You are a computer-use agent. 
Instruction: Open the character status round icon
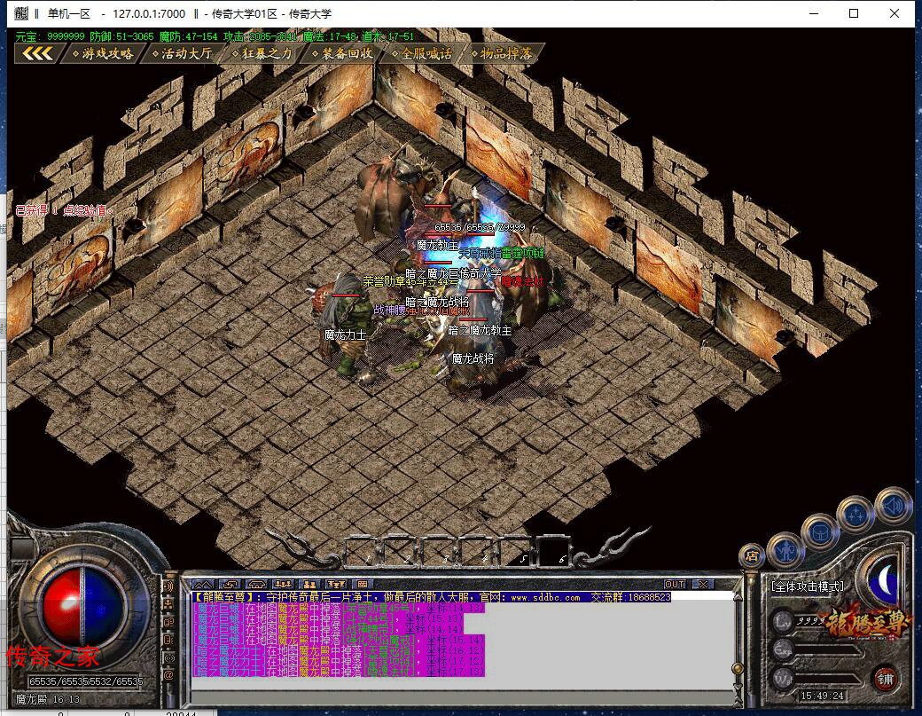[x=785, y=550]
